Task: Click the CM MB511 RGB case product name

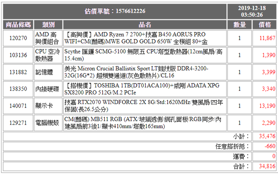Action: pos(143,123)
